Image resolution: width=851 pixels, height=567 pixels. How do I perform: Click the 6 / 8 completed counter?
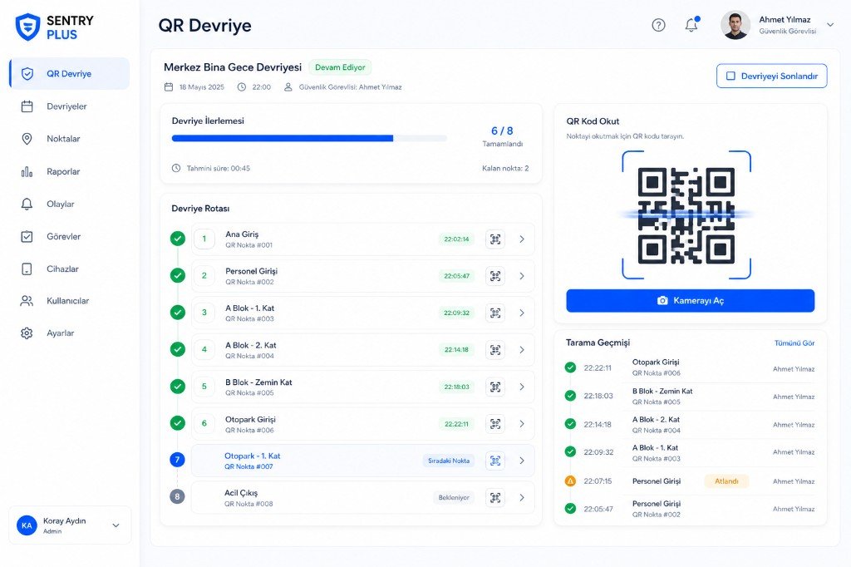pos(502,131)
